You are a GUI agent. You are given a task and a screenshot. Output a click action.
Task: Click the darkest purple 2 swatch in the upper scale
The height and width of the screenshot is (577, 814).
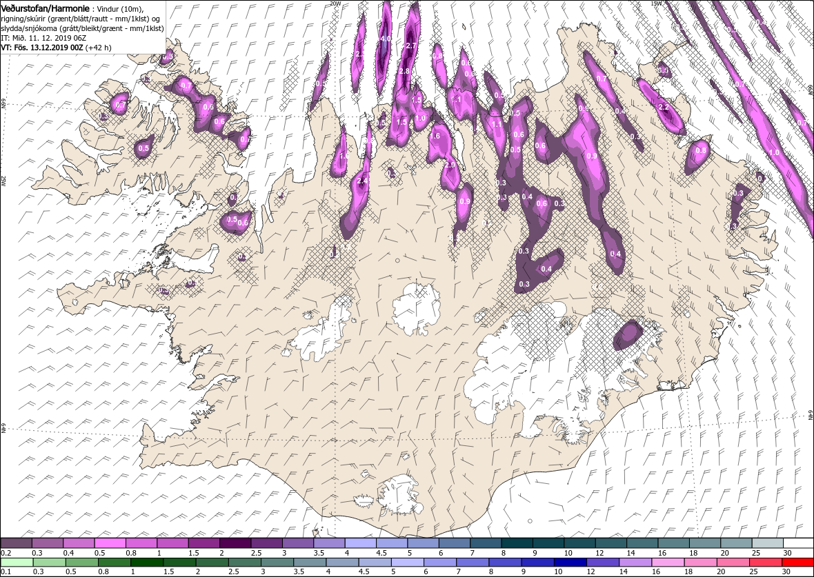[x=235, y=543]
